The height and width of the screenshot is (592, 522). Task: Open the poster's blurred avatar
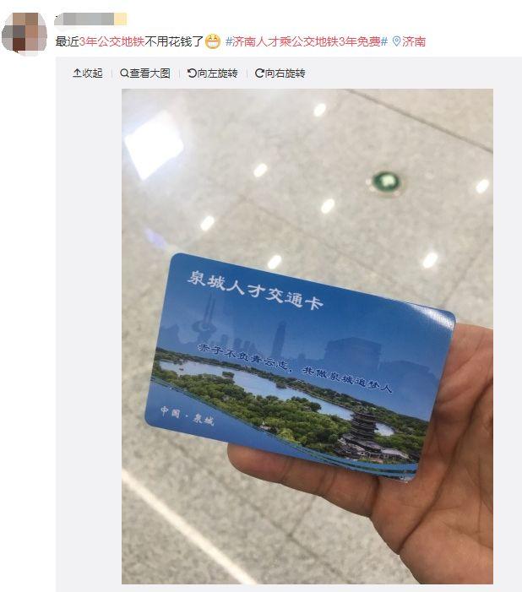coord(24,33)
